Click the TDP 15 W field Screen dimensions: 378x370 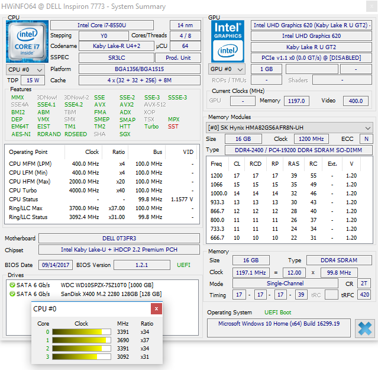[33, 81]
